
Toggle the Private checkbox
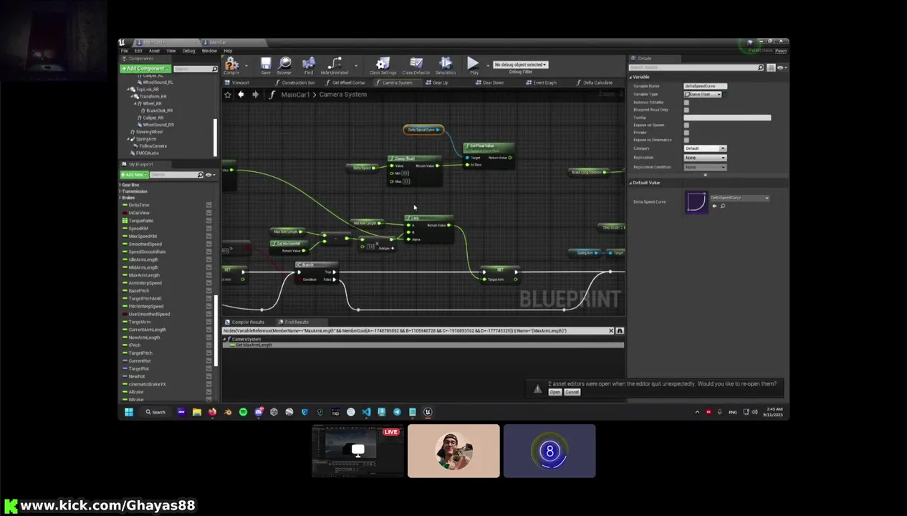pyautogui.click(x=686, y=133)
